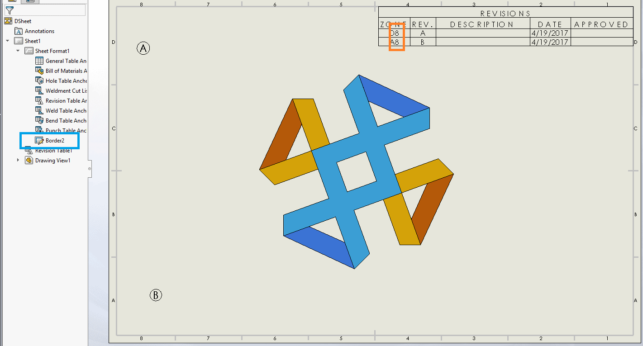Select the Bill of Materials Anchor icon

pyautogui.click(x=39, y=71)
